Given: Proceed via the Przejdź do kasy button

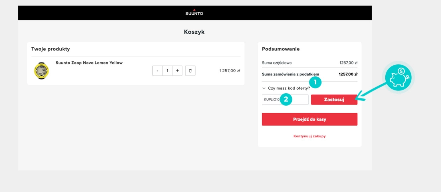Looking at the screenshot, I should (309, 119).
